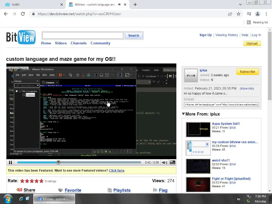Screen dimensions: 272x204
Task: Open a new browser tab
Action: [x=135, y=5]
